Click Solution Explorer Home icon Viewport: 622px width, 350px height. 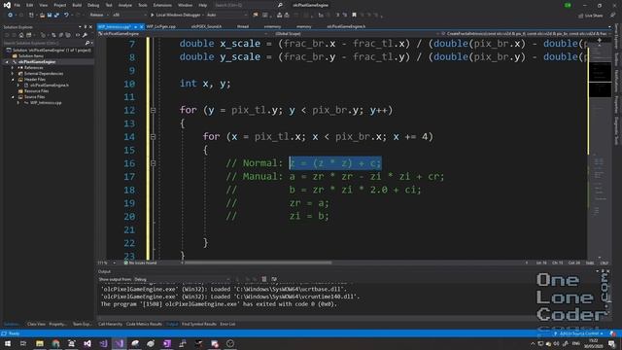coord(21,35)
